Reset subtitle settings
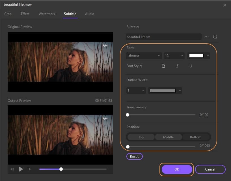 tap(134, 156)
